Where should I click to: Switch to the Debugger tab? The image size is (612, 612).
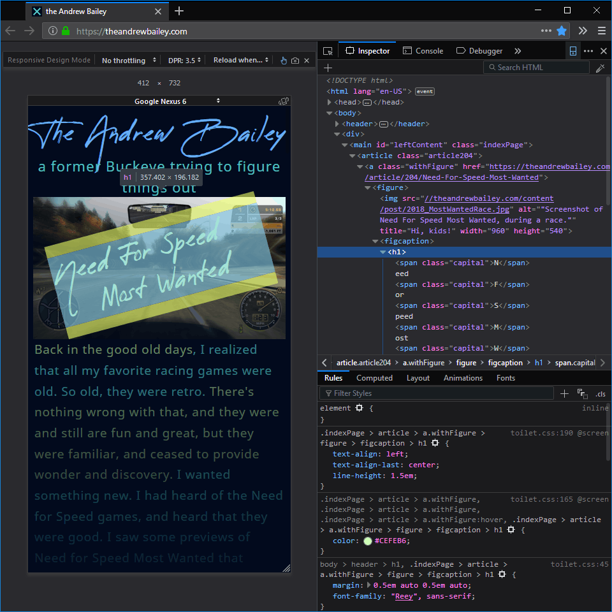(479, 51)
